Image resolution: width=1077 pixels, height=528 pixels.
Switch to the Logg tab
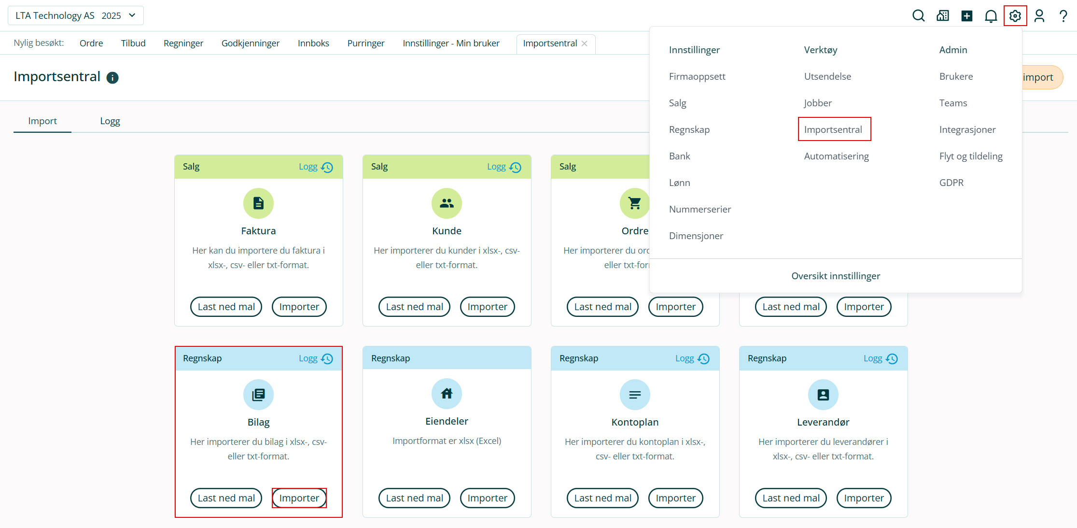[110, 121]
